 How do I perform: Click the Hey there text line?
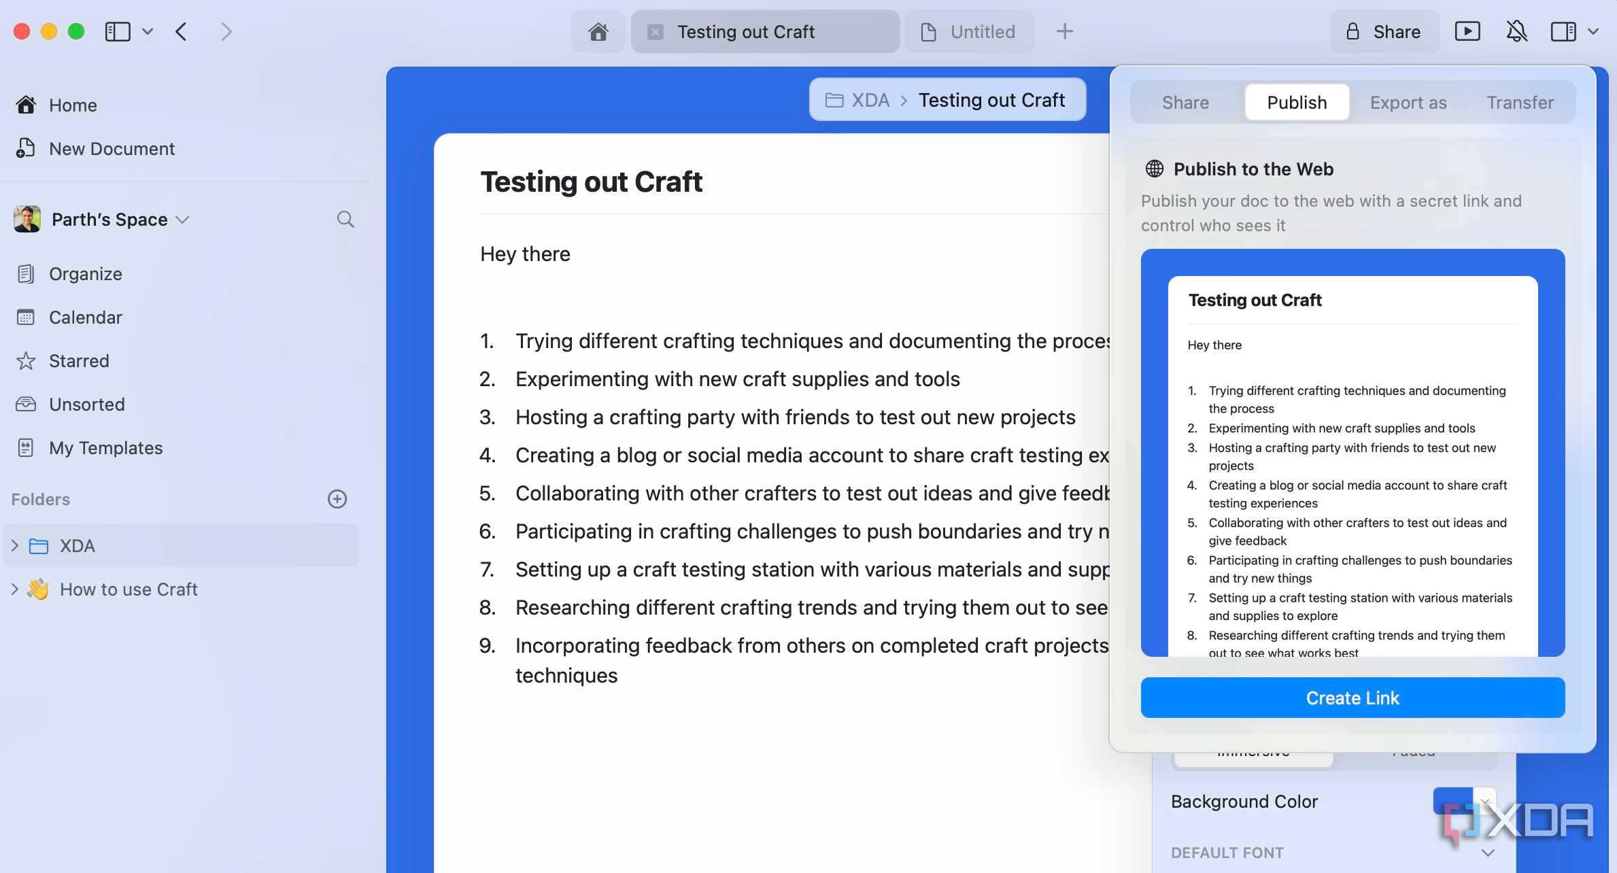[525, 254]
